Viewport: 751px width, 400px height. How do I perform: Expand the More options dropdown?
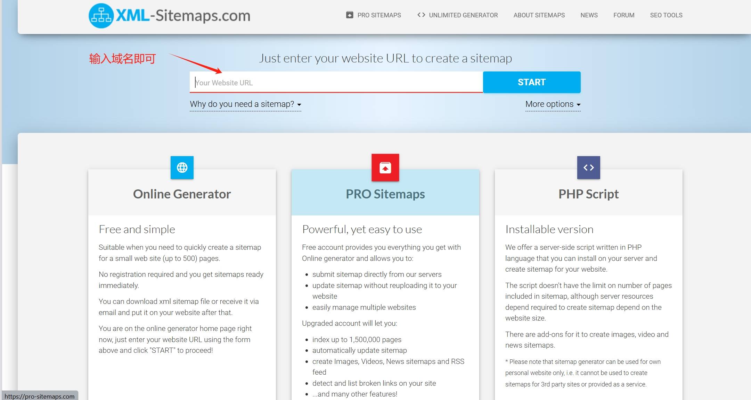pyautogui.click(x=553, y=104)
